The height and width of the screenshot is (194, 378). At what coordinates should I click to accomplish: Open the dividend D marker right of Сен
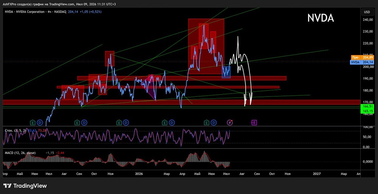[84, 123]
